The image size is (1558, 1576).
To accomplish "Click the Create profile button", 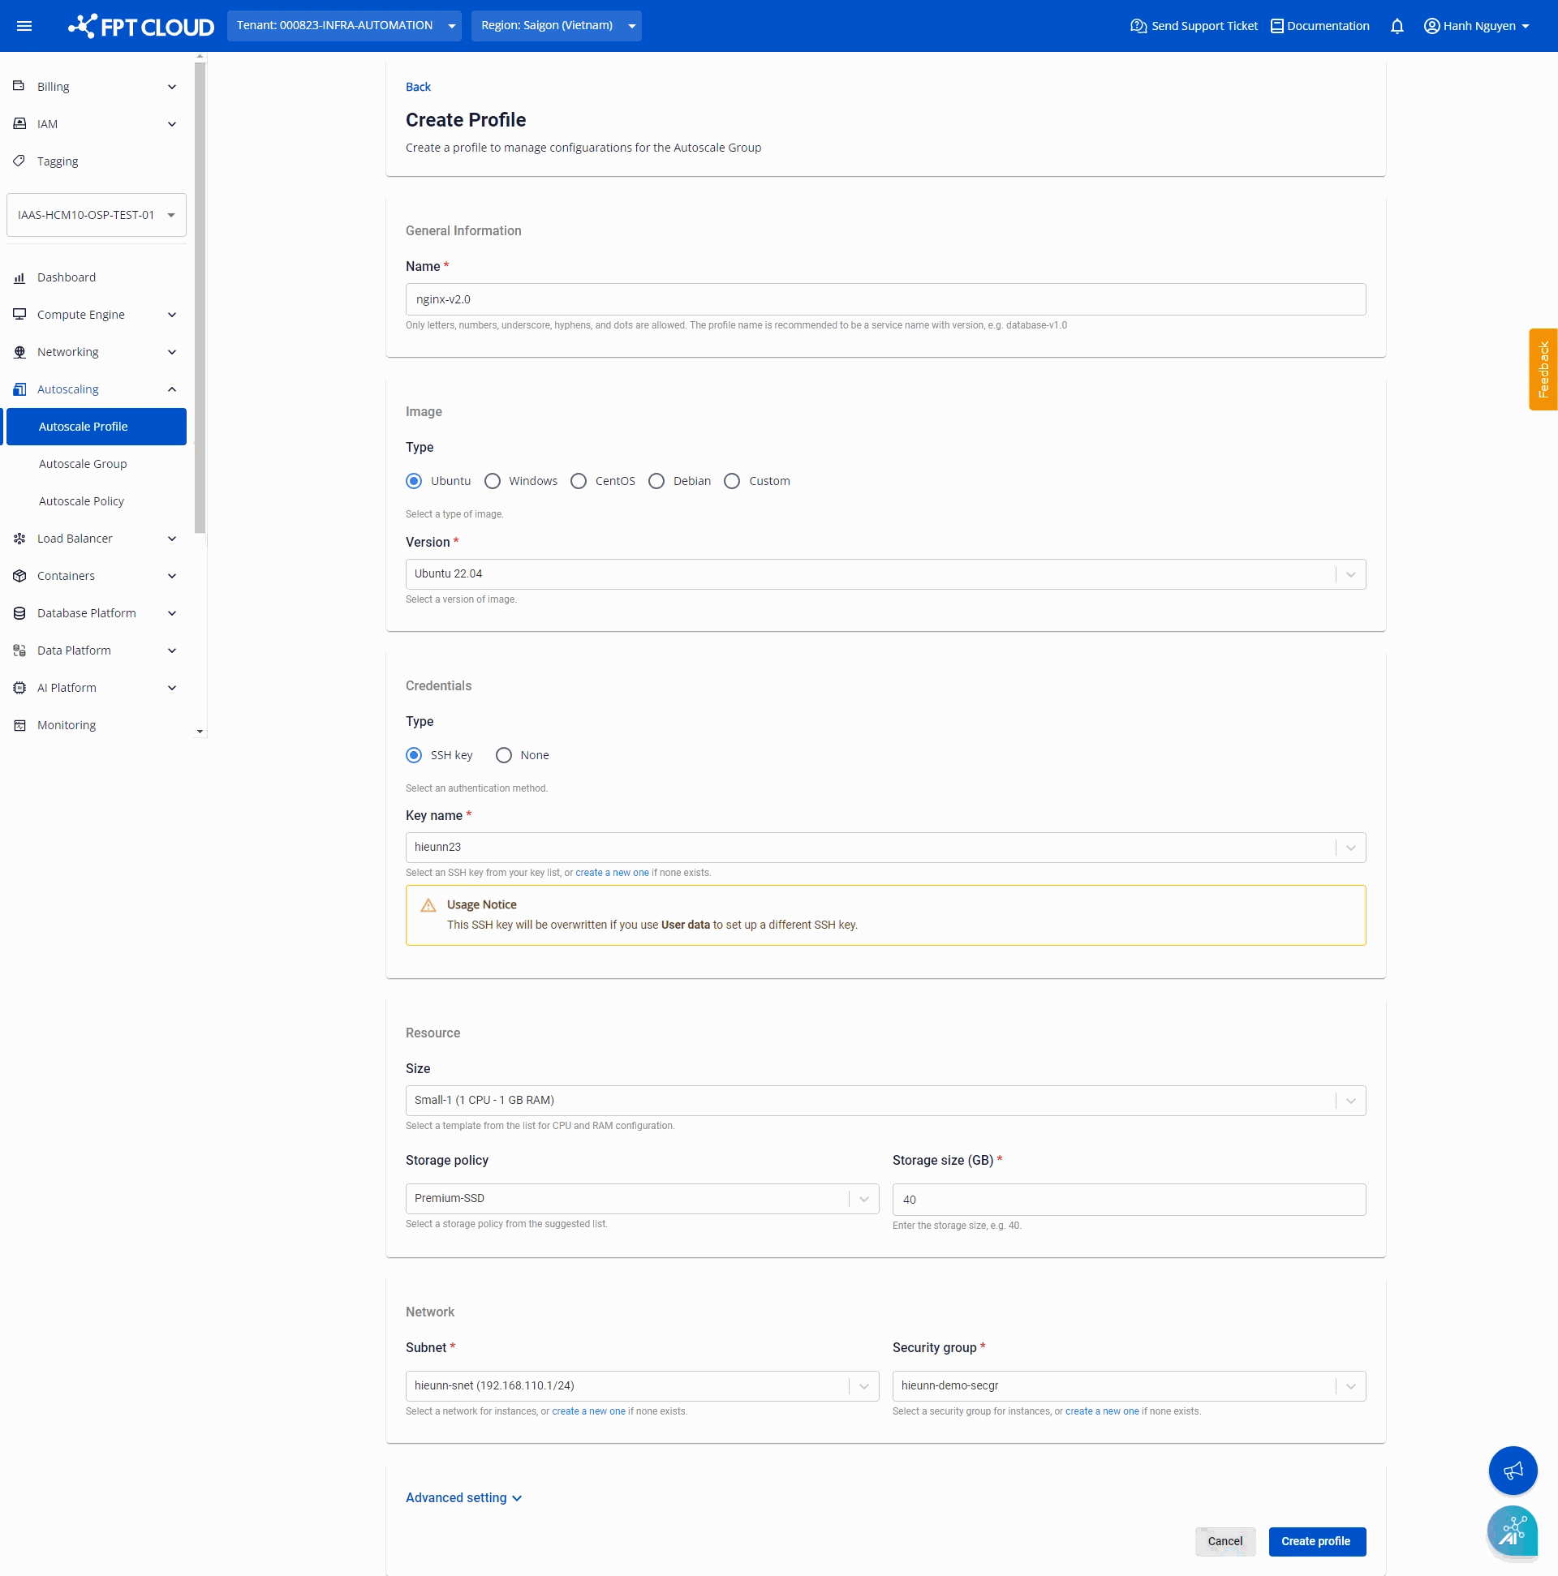I will pyautogui.click(x=1316, y=1542).
